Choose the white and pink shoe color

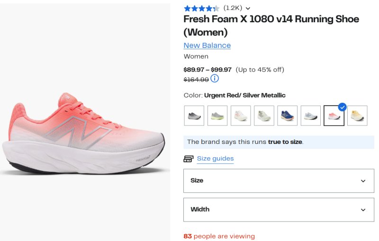(241, 116)
